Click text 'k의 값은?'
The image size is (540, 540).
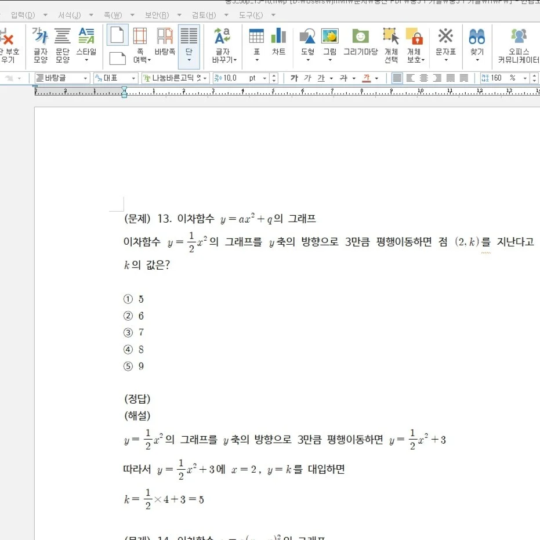coord(147,265)
